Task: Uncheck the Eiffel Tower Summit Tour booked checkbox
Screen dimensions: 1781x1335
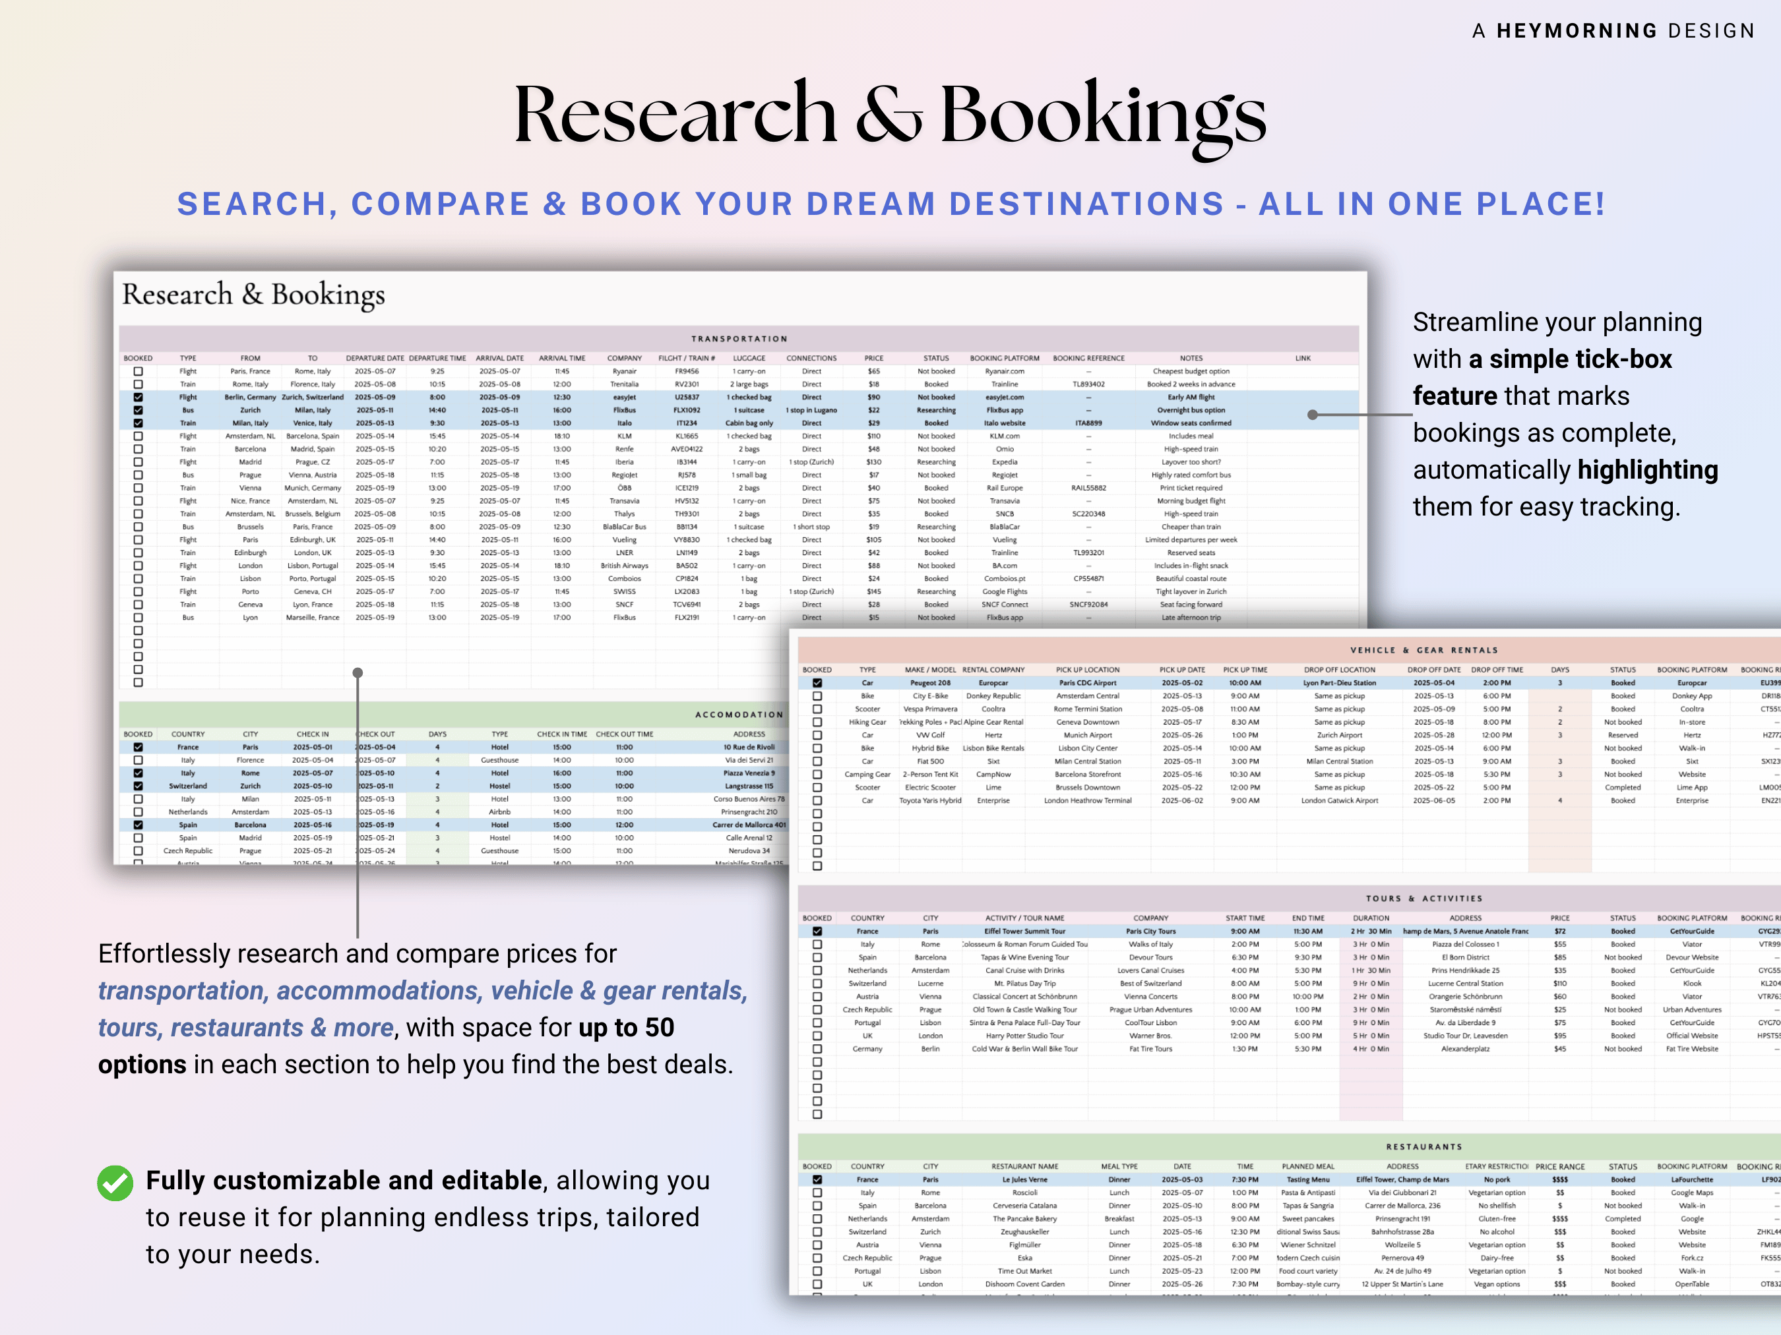Action: [817, 931]
